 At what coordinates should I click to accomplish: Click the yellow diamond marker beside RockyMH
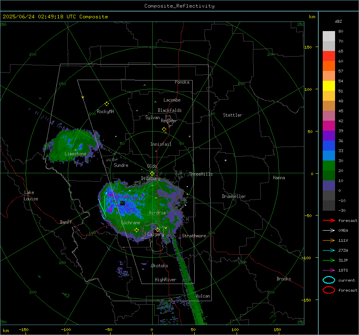107,104
